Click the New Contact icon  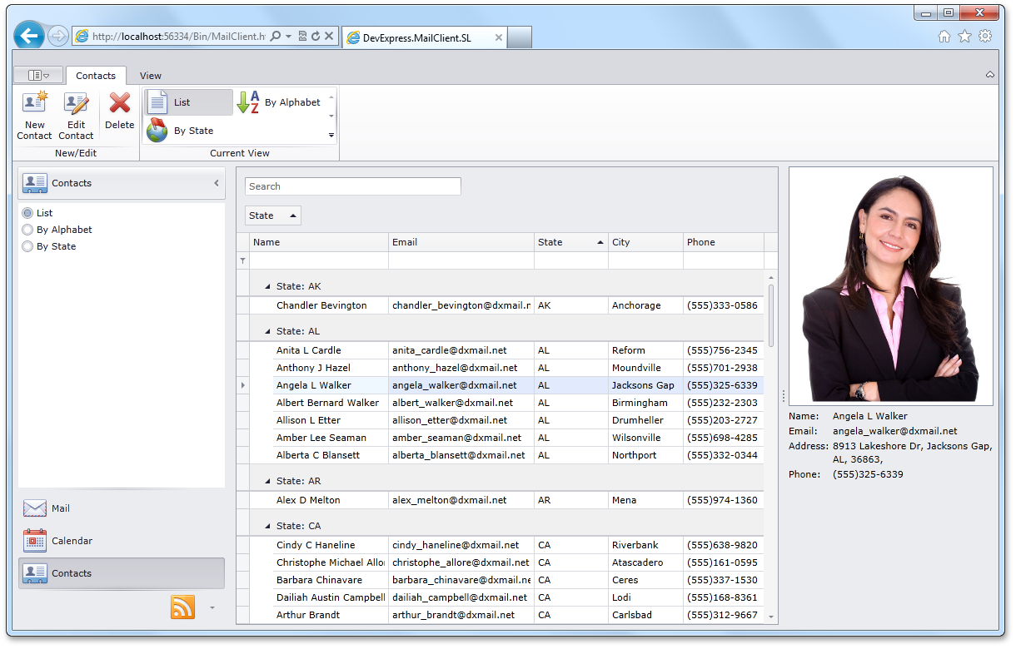34,103
